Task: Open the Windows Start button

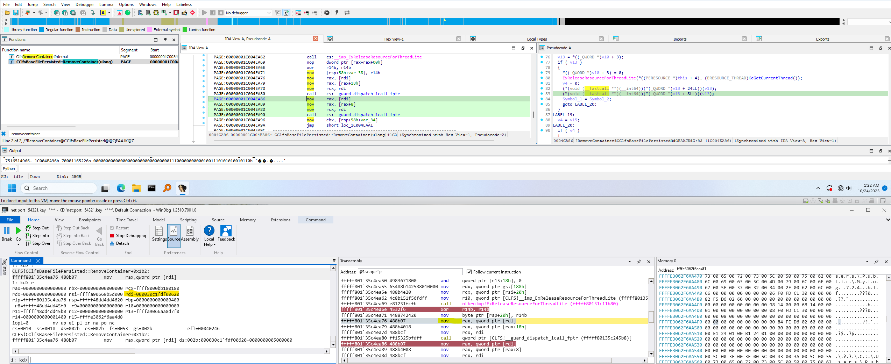Action: 12,188
